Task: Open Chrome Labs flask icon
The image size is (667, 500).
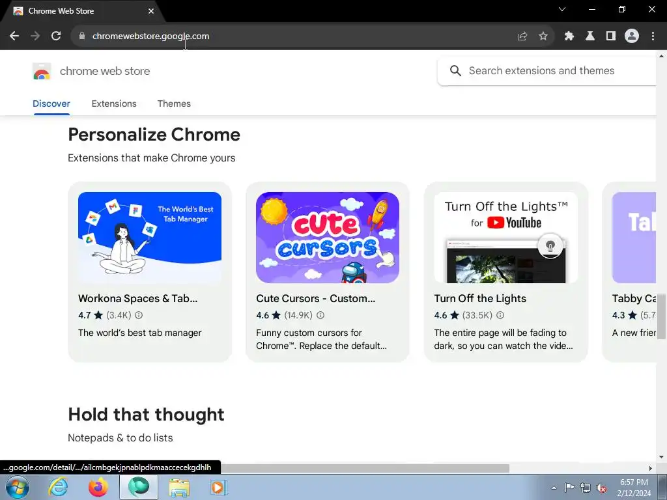Action: click(x=590, y=36)
